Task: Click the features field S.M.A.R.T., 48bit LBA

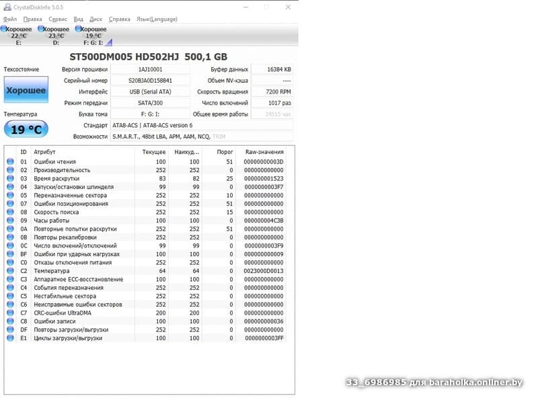Action: (x=202, y=136)
